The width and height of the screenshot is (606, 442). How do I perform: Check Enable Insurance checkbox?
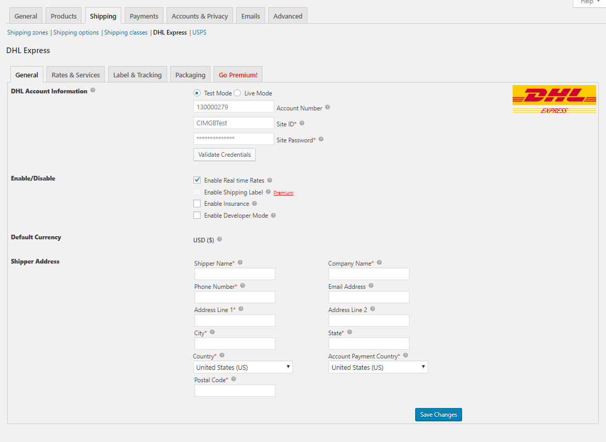click(197, 204)
